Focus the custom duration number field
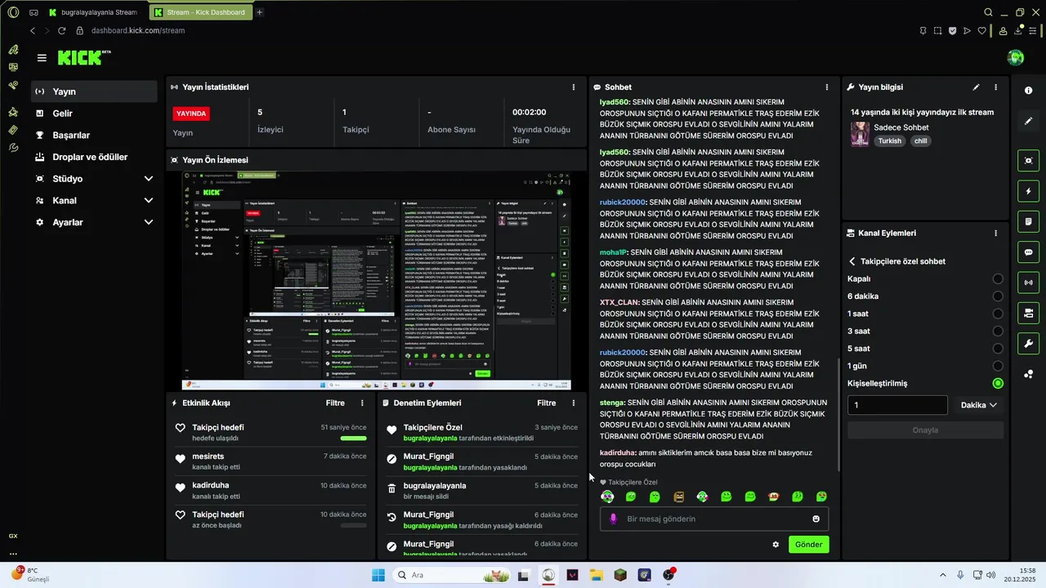 coord(897,405)
